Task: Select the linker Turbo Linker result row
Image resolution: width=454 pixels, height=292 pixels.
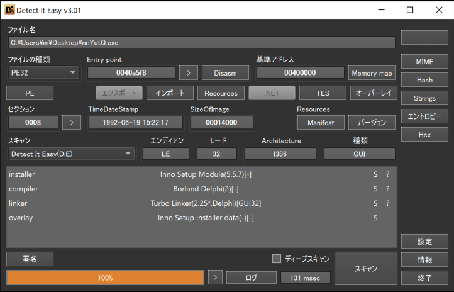Action: 201,203
